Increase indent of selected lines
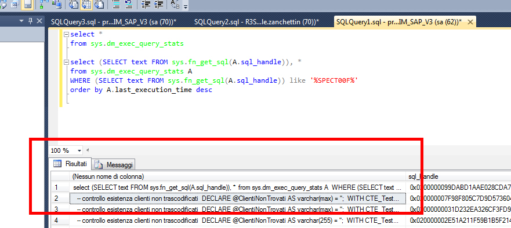The height and width of the screenshot is (228, 511). click(x=159, y=4)
